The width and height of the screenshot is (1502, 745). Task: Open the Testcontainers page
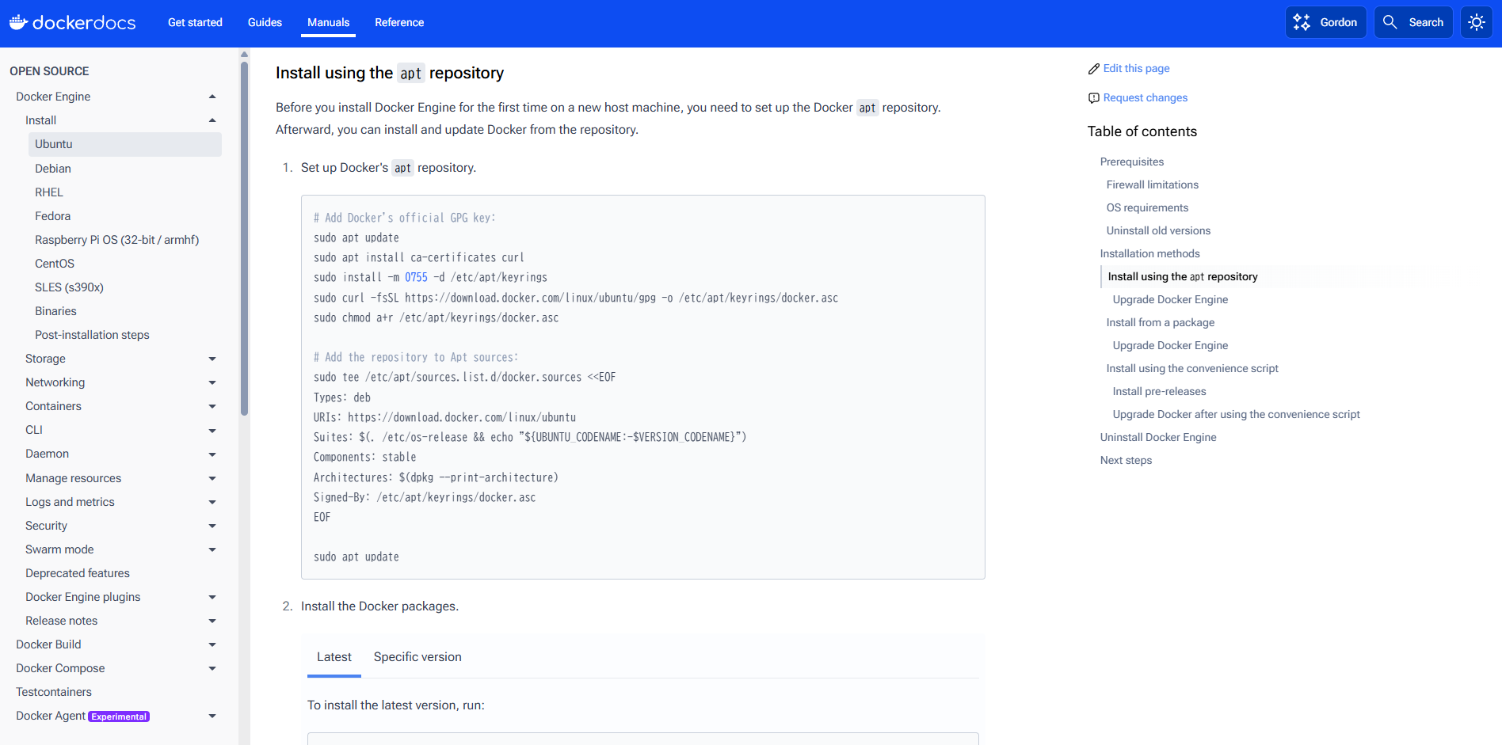54,692
